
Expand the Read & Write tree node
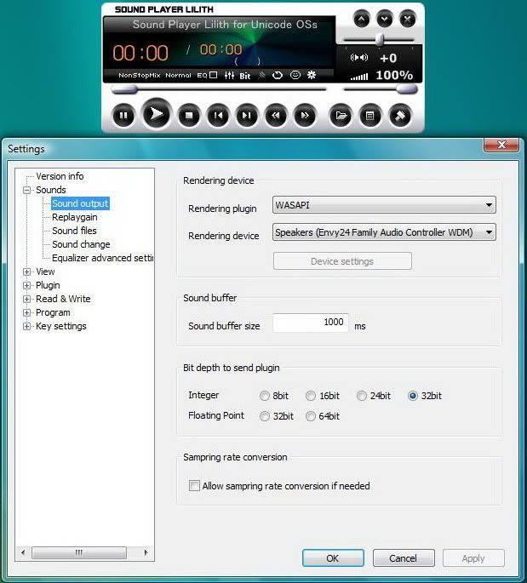[x=26, y=299]
